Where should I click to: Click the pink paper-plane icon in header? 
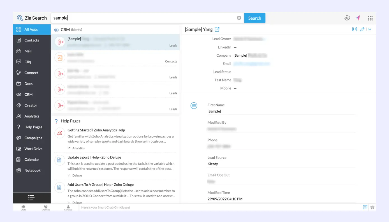[358, 18]
